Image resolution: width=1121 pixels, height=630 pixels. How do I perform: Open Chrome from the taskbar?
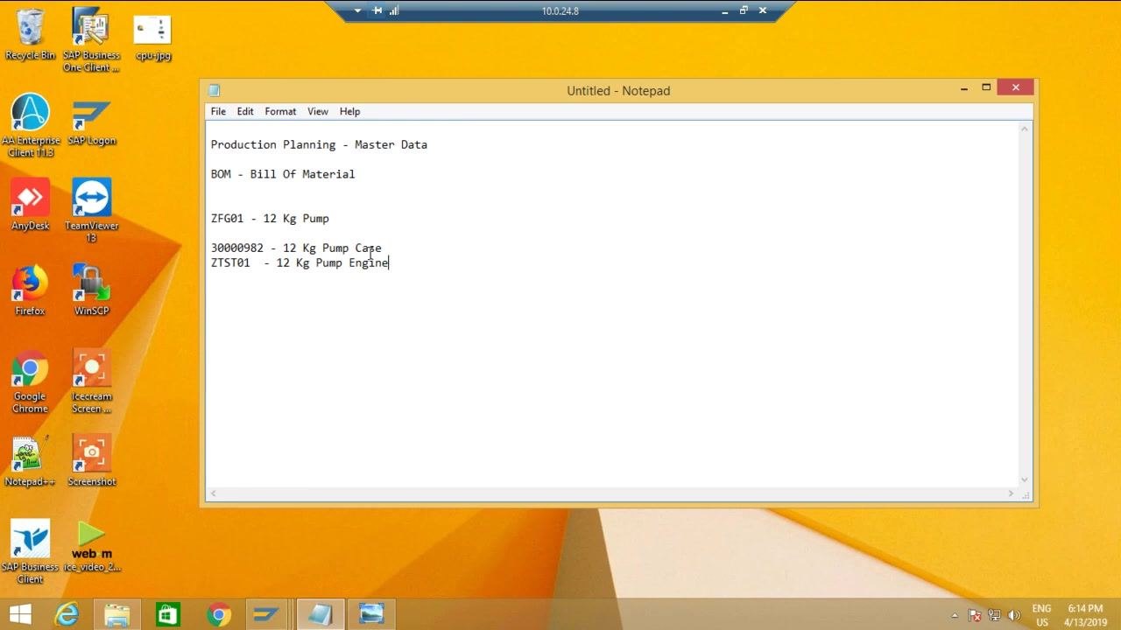tap(218, 614)
